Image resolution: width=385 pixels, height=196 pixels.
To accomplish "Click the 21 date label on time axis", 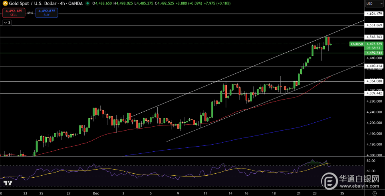I will [299, 193].
